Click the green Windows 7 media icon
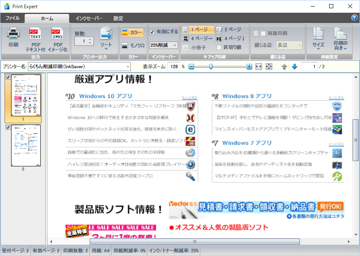Image resolution: width=360 pixels, height=256 pixels. 337,176
